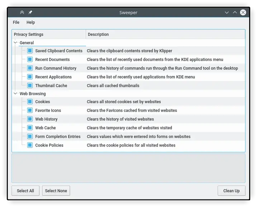Screen dimensions: 257x207
Task: Collapse the General group
Action: [x=15, y=43]
